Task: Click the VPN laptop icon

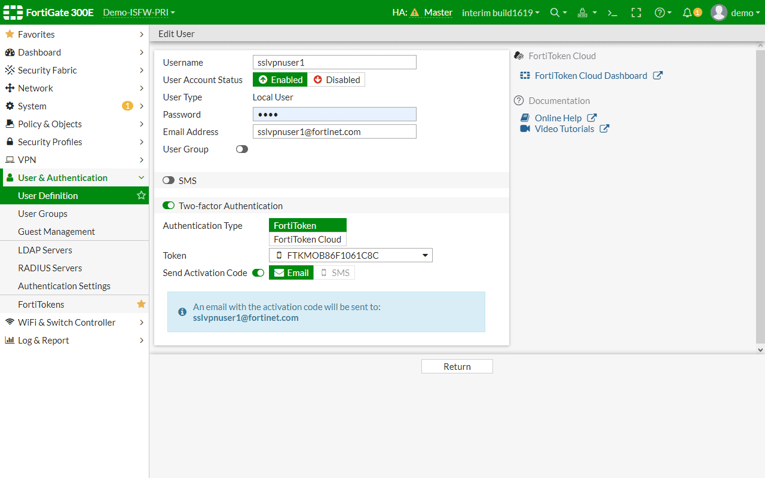Action: pos(10,160)
